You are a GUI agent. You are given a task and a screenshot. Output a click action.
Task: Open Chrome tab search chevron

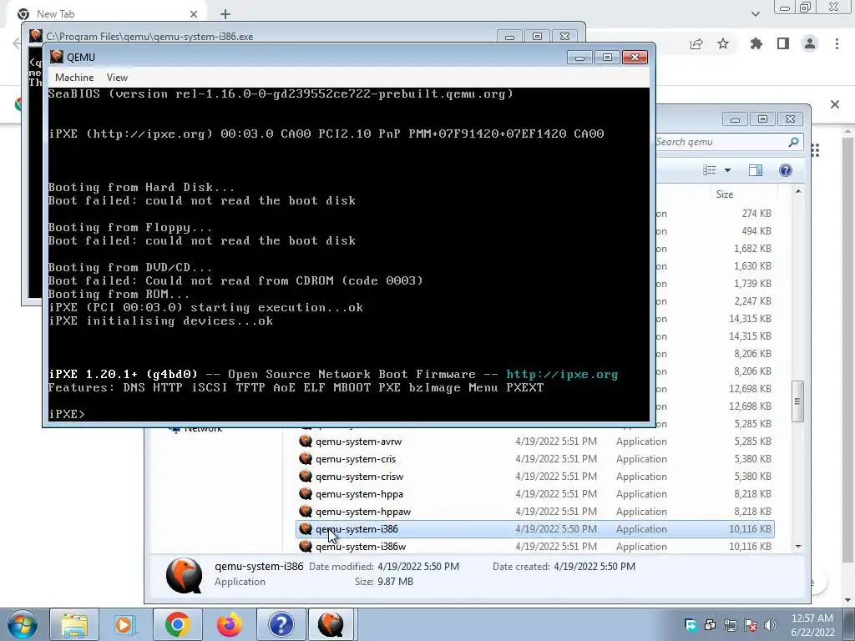coord(755,14)
